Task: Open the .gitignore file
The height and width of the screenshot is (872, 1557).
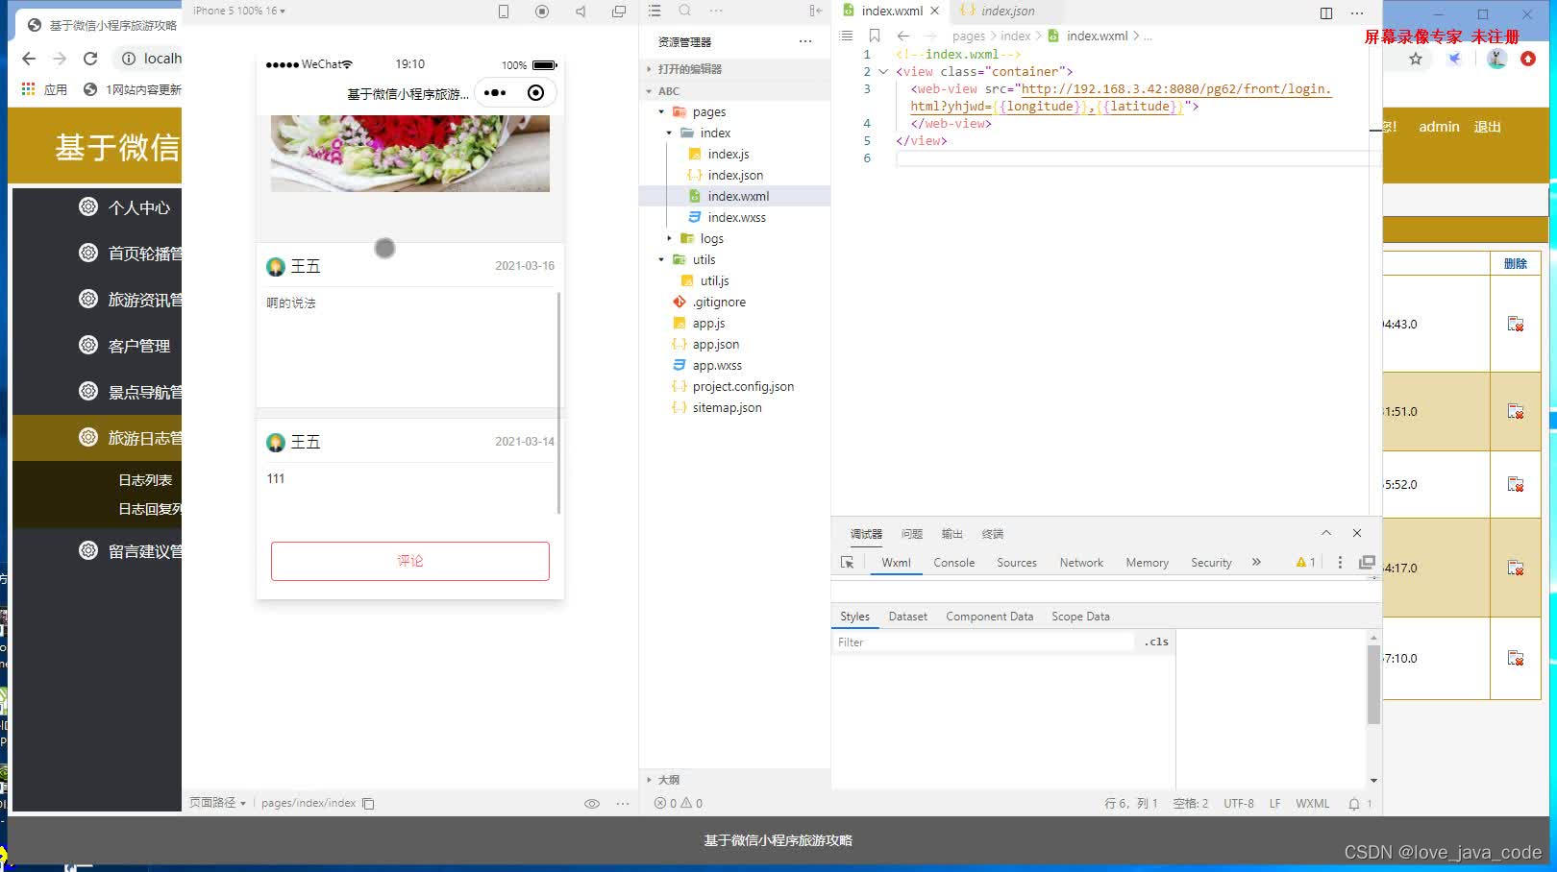Action: [x=719, y=302]
